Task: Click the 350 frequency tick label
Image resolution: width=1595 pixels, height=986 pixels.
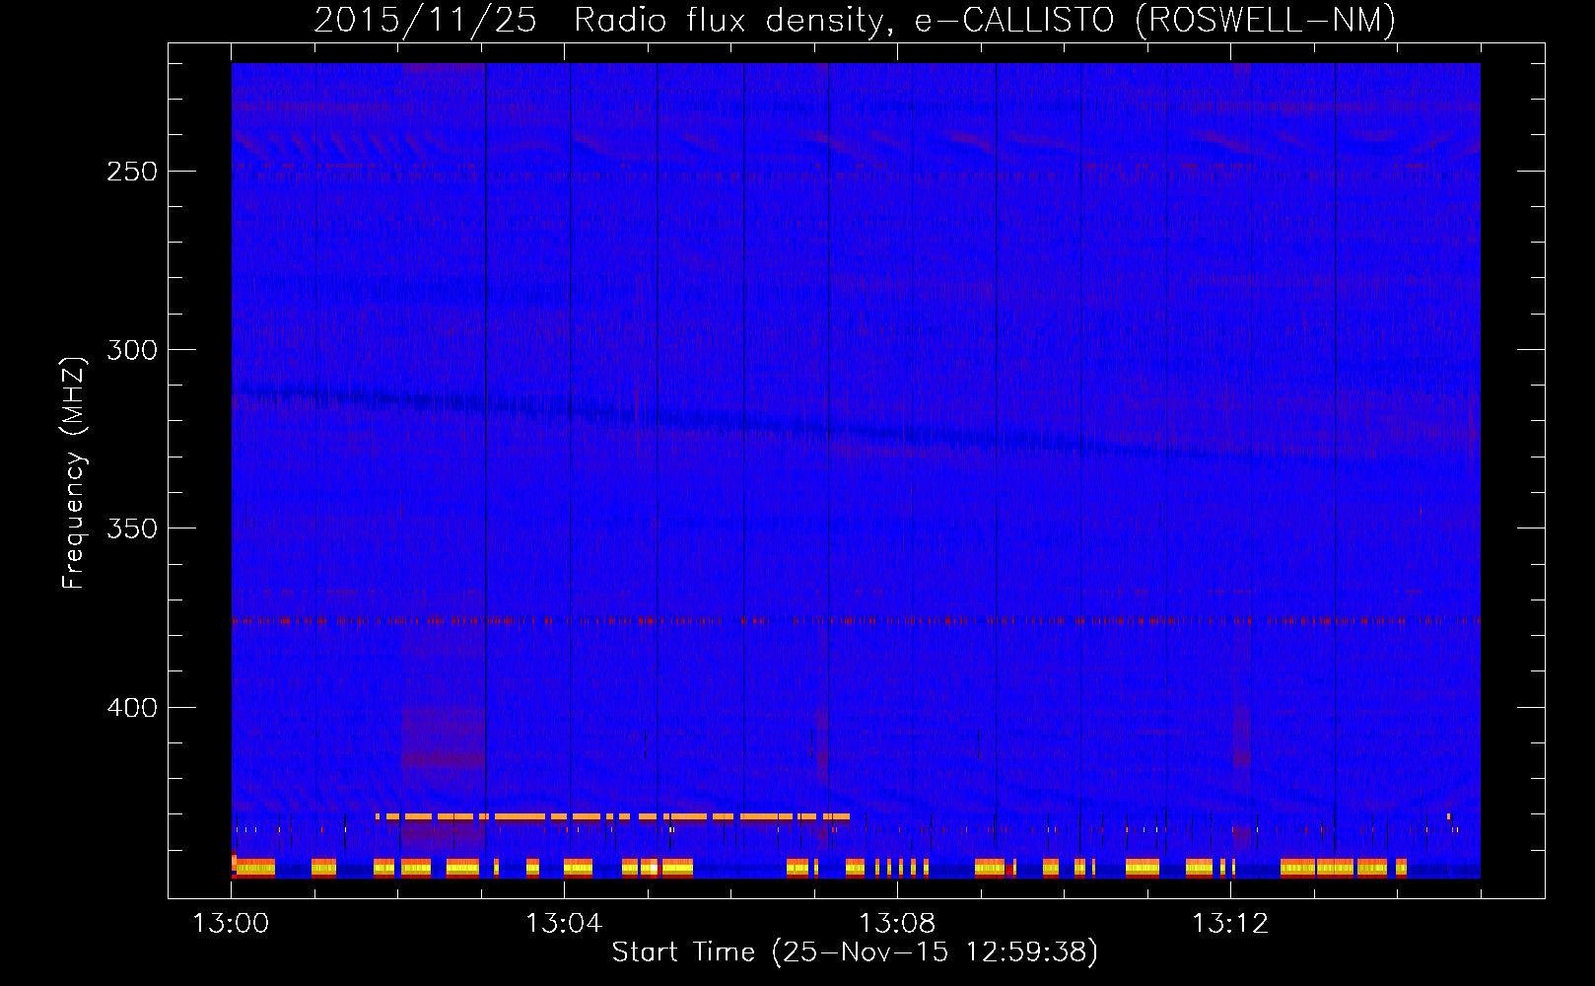Action: [x=132, y=528]
